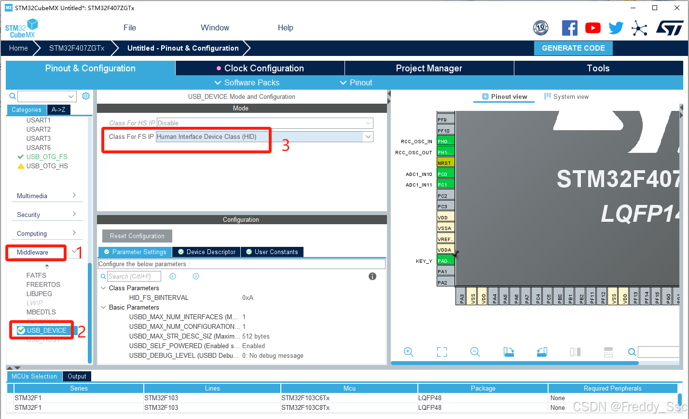Open the Output tab

pyautogui.click(x=77, y=376)
